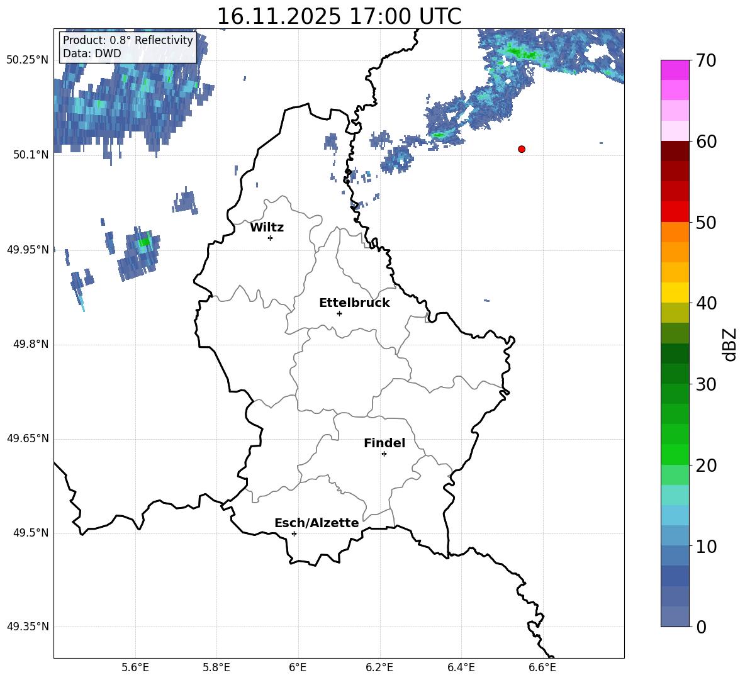The width and height of the screenshot is (745, 680).
Task: Click the 49.65°N latitude label
Action: click(28, 438)
